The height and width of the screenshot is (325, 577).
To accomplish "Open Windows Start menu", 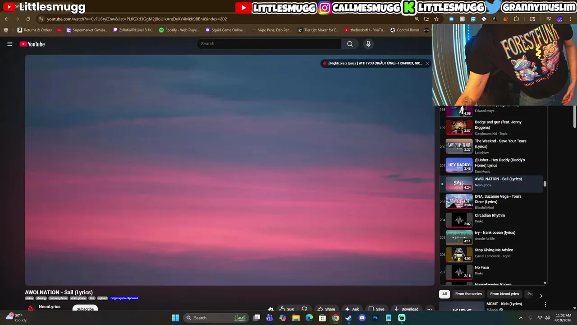I will pyautogui.click(x=175, y=318).
